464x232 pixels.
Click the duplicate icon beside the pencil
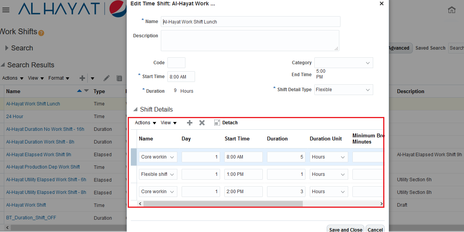119,78
